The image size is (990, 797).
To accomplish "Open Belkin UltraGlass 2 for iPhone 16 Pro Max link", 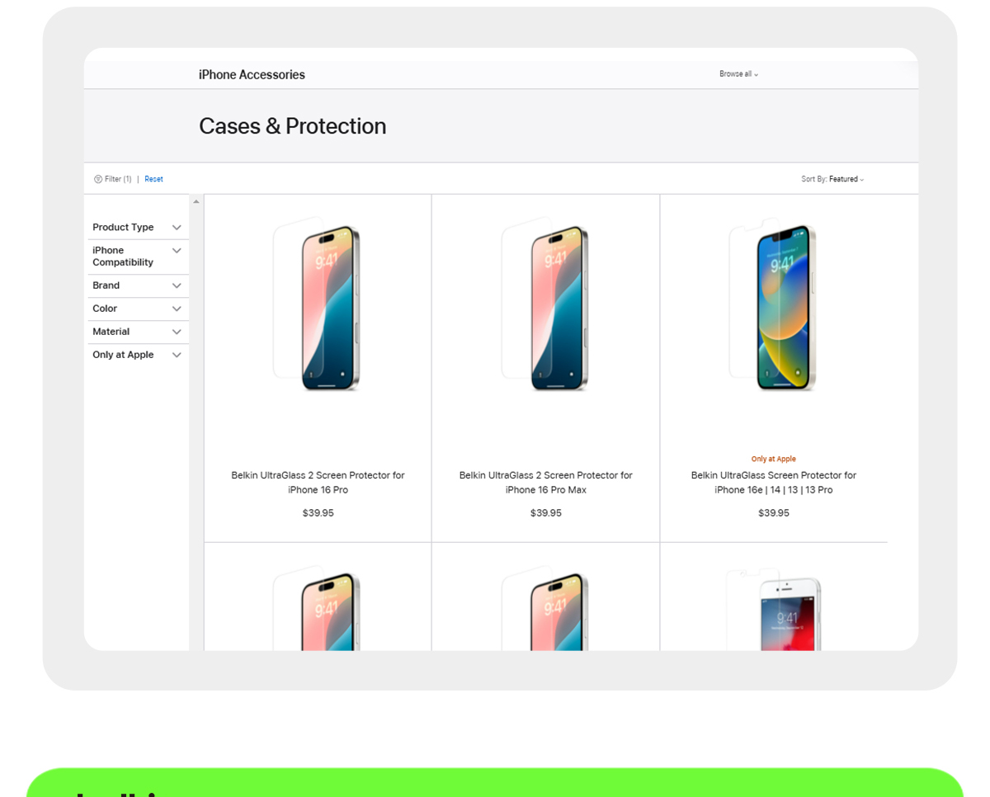I will (545, 483).
